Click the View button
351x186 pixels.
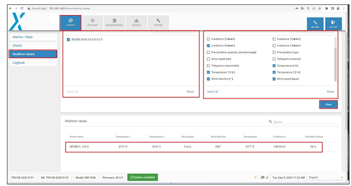pyautogui.click(x=328, y=104)
